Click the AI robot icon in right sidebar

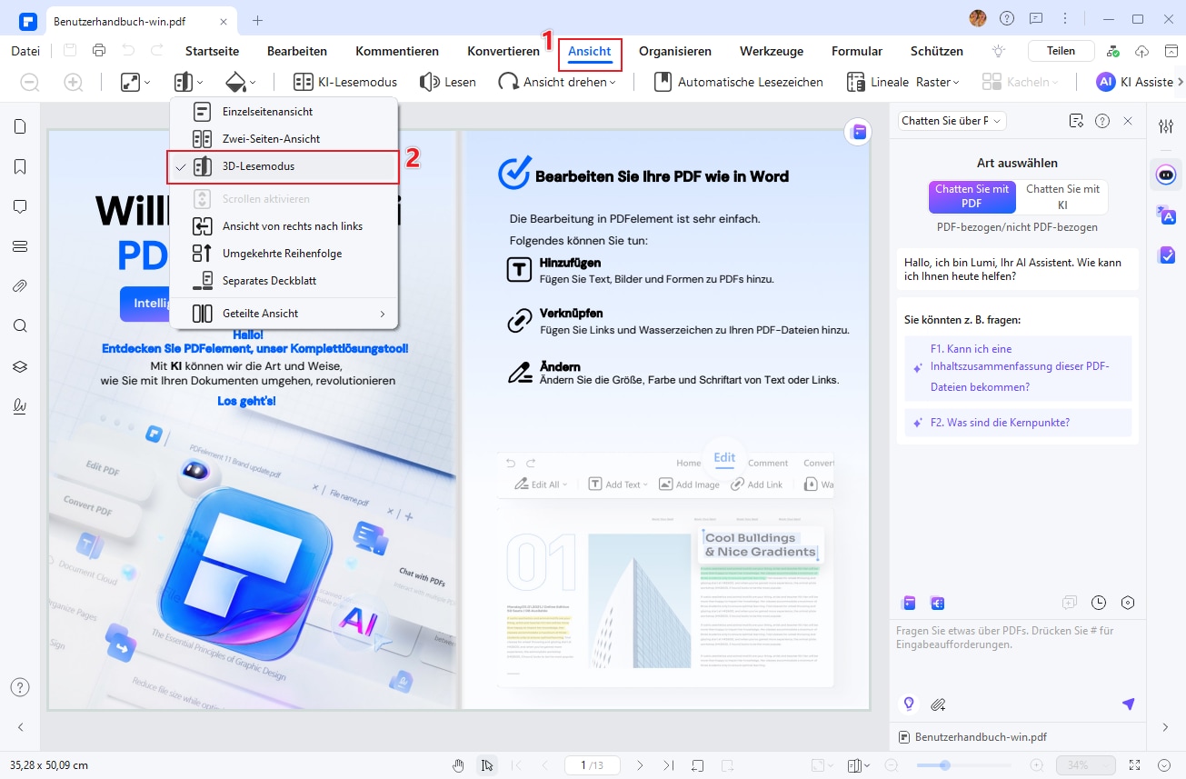click(x=1166, y=174)
